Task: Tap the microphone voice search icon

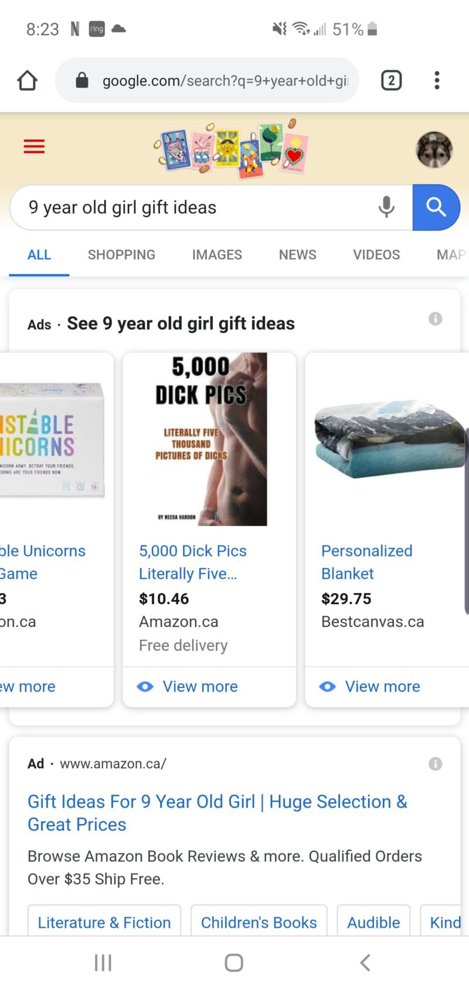Action: coord(386,207)
